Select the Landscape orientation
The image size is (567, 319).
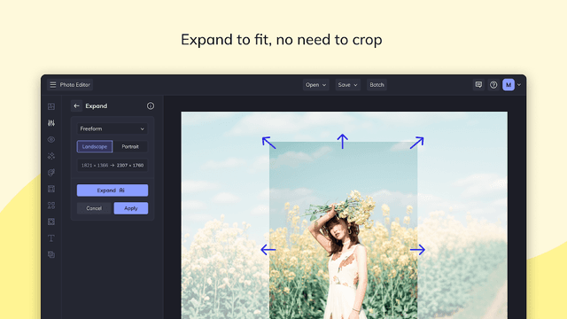pos(95,146)
